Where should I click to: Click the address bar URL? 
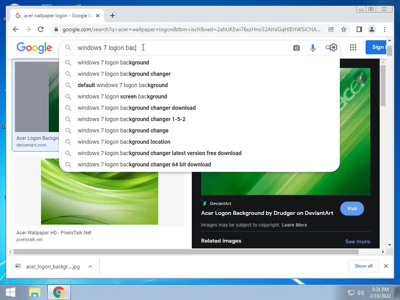pyautogui.click(x=191, y=29)
